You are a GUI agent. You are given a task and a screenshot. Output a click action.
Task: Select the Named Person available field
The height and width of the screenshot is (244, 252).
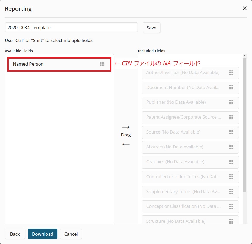pyautogui.click(x=59, y=64)
